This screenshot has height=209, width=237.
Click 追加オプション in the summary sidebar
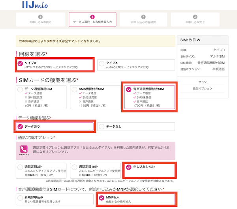coord(203,88)
